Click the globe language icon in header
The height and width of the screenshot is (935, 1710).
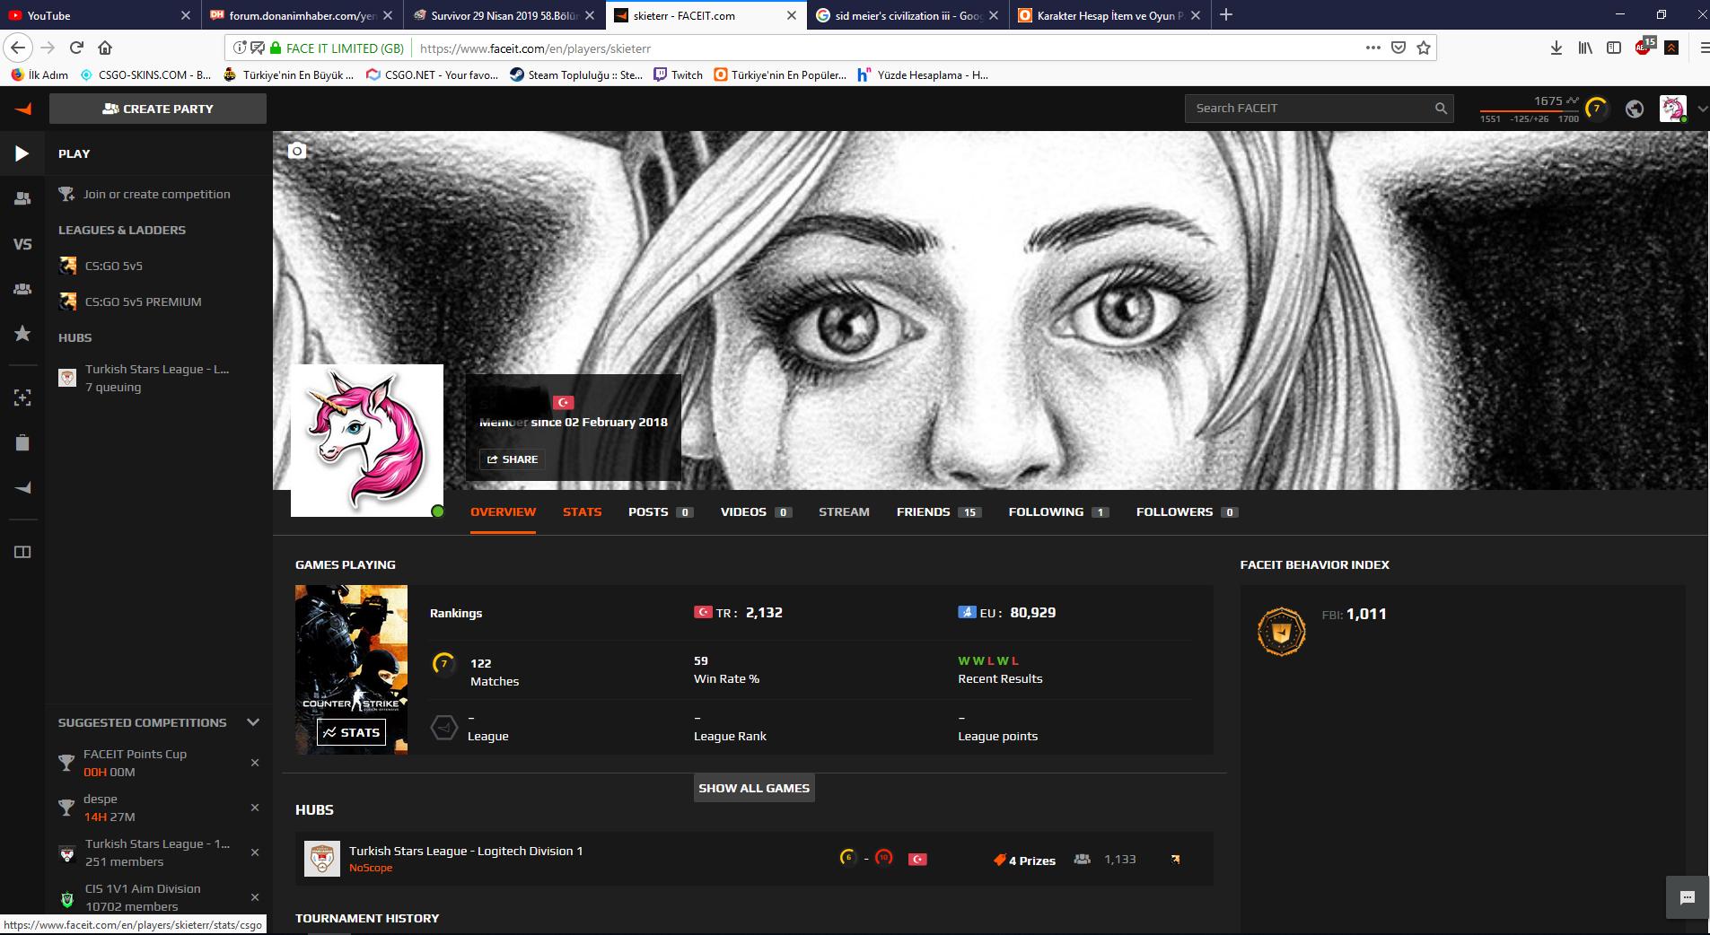[x=1635, y=109]
